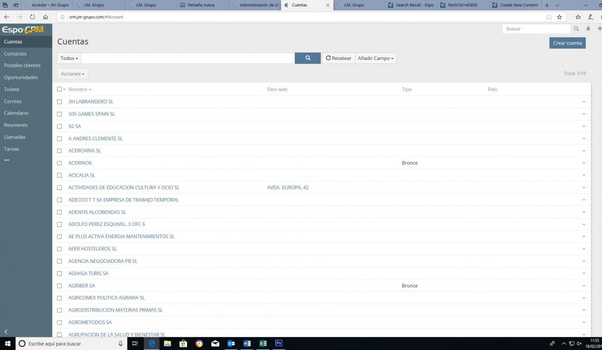Click the accounts filter text field
Screen dimensions: 602x350
[x=188, y=58]
